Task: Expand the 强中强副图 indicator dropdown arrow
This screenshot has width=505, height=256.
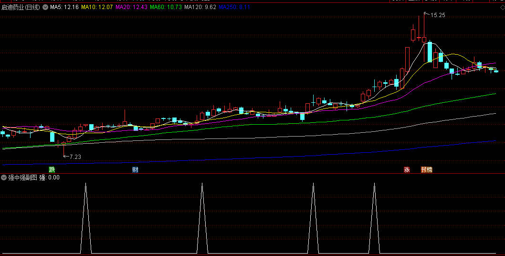Action: pos(4,177)
